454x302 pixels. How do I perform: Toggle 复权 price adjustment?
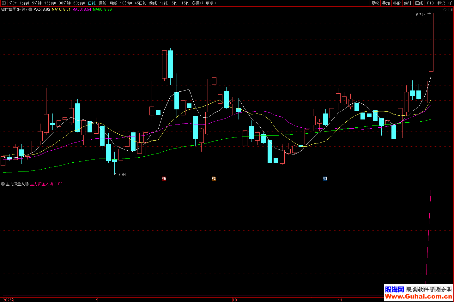pos(375,3)
